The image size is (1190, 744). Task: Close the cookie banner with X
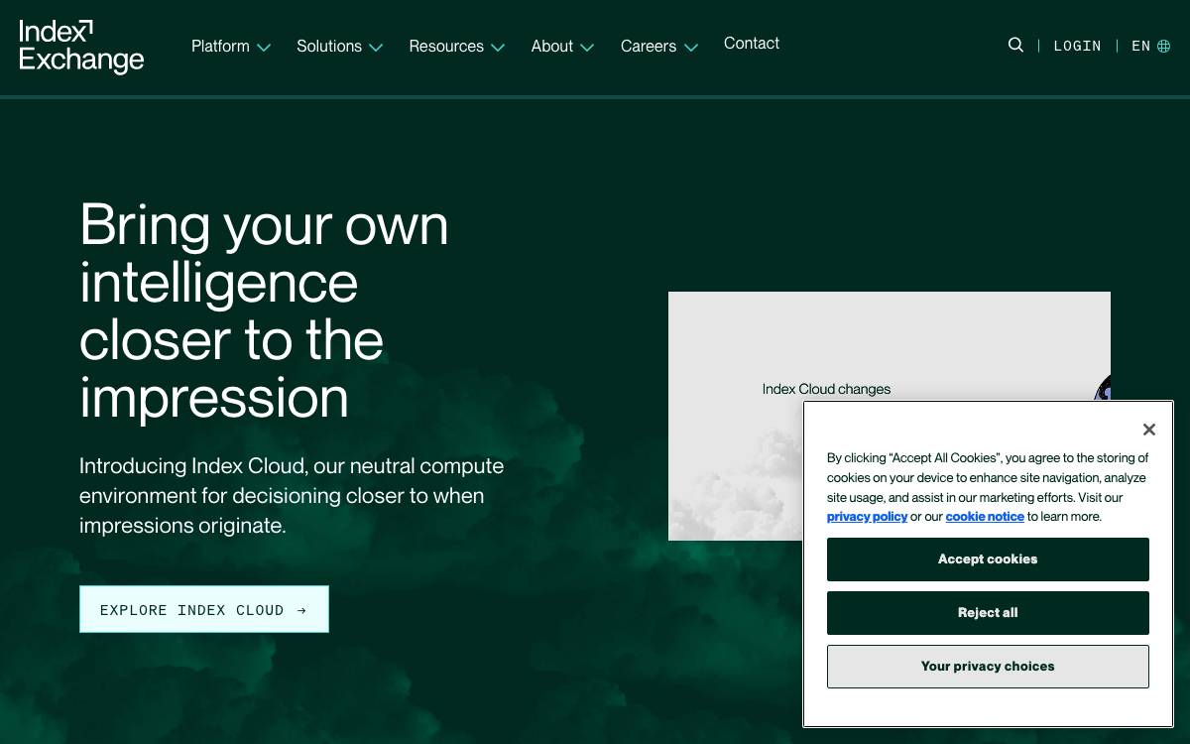point(1148,430)
